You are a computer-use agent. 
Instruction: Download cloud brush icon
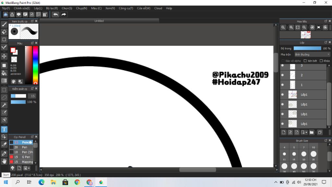click(x=13, y=168)
